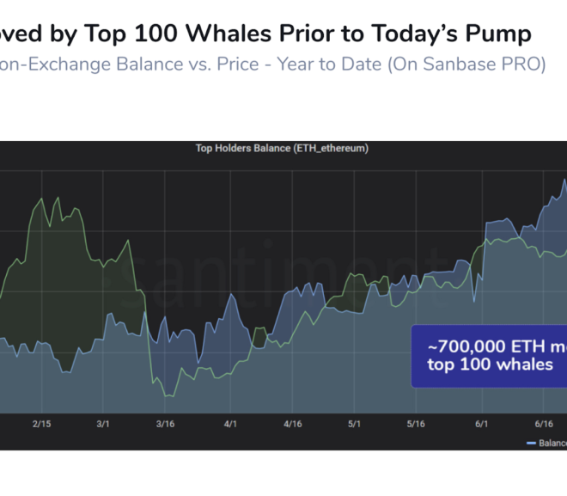The height and width of the screenshot is (496, 567).
Task: Click the 3/16 date axis label
Action: (x=165, y=424)
